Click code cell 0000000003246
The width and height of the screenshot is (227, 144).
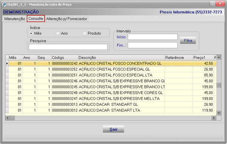[x=65, y=81]
